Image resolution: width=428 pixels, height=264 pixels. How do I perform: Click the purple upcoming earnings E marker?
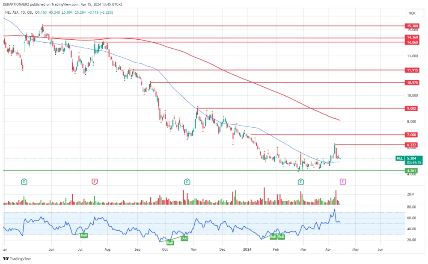[342, 182]
